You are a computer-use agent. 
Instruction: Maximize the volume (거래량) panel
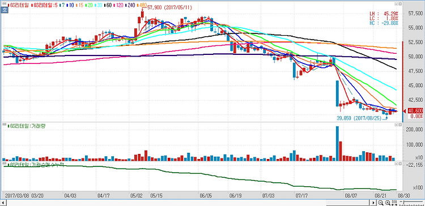pos(400,125)
